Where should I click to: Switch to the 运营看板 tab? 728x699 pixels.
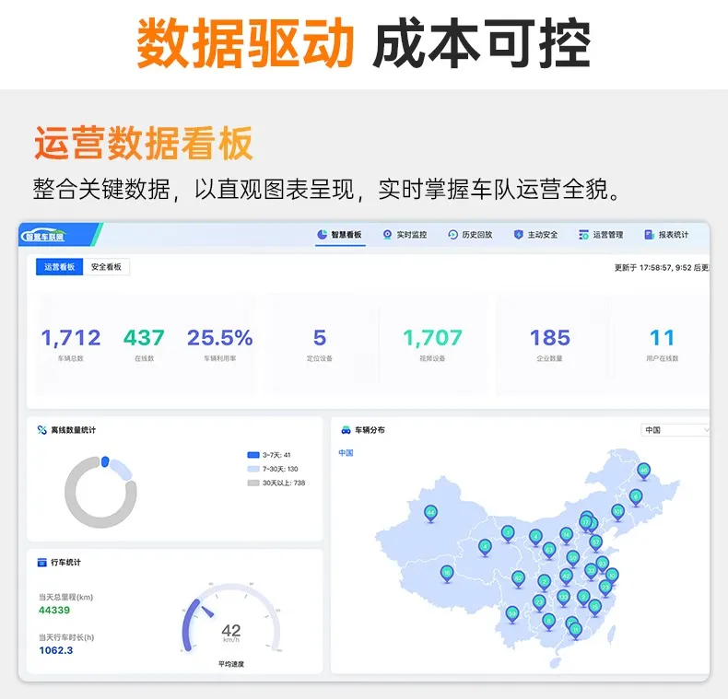pyautogui.click(x=59, y=267)
